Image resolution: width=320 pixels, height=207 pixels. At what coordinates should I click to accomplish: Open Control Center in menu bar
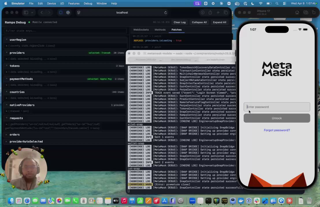coord(284,3)
